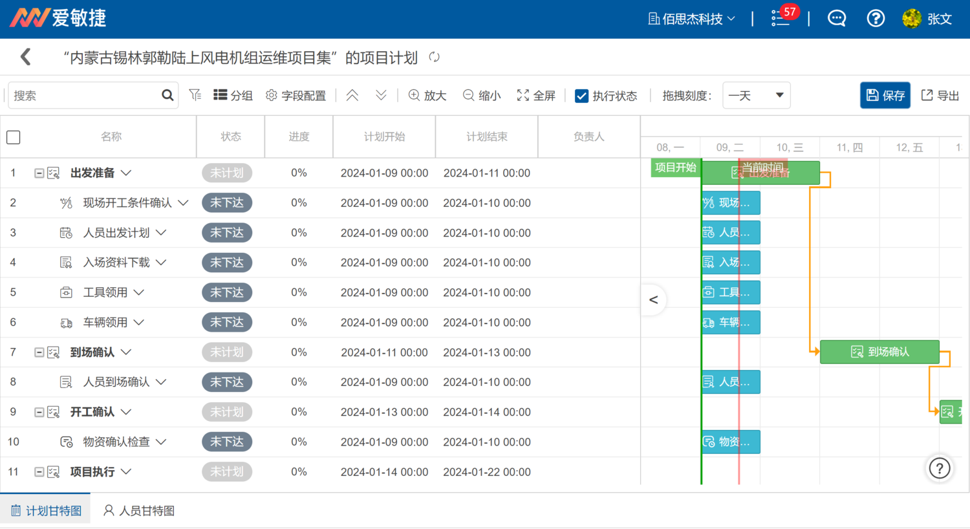Click the 状态 column header
Viewport: 970px width, 529px height.
(231, 136)
